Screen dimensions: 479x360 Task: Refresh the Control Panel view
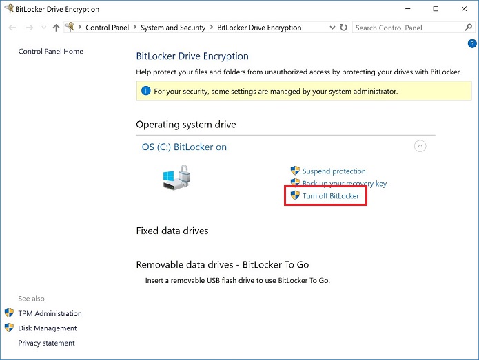click(344, 28)
